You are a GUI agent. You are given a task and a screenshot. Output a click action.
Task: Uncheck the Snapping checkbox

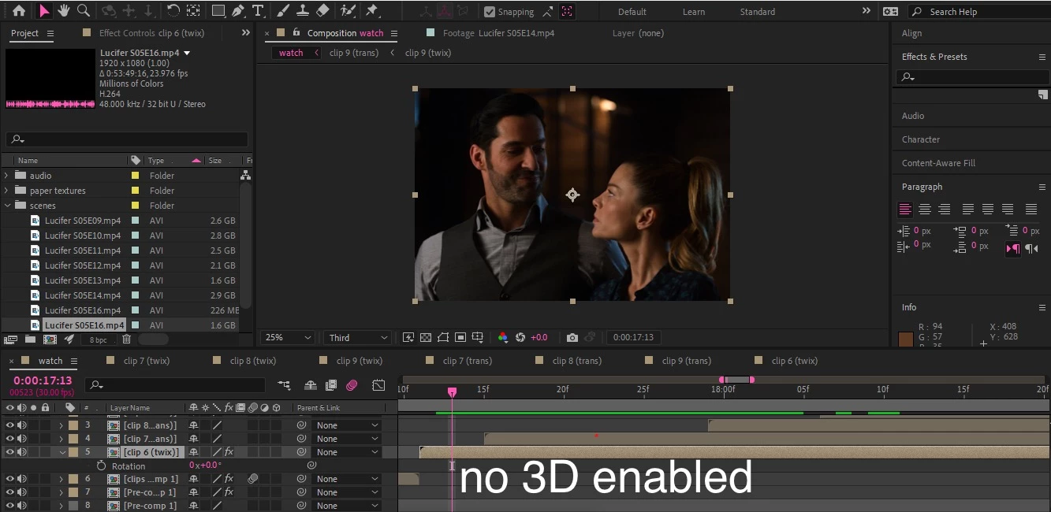click(x=490, y=12)
